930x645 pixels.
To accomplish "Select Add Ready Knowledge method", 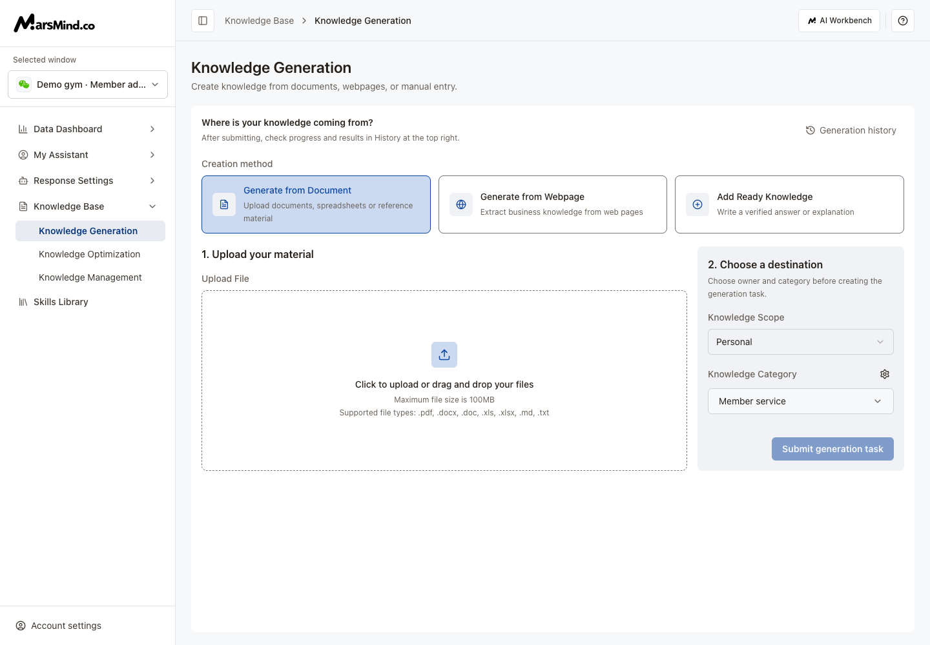I will (789, 204).
